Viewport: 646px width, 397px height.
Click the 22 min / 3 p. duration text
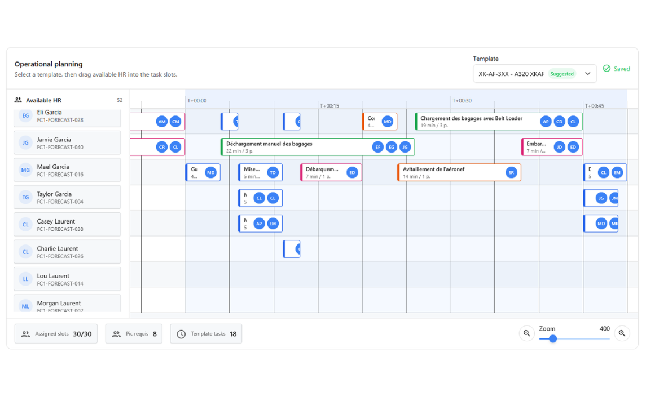tap(240, 151)
